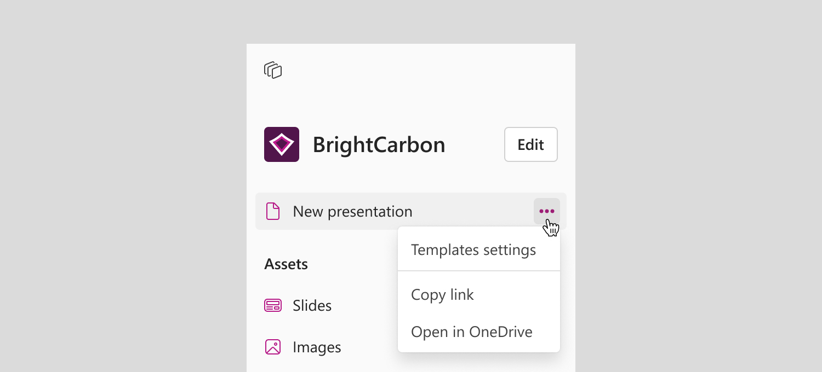Click the Images asset icon
The width and height of the screenshot is (822, 372).
(273, 347)
